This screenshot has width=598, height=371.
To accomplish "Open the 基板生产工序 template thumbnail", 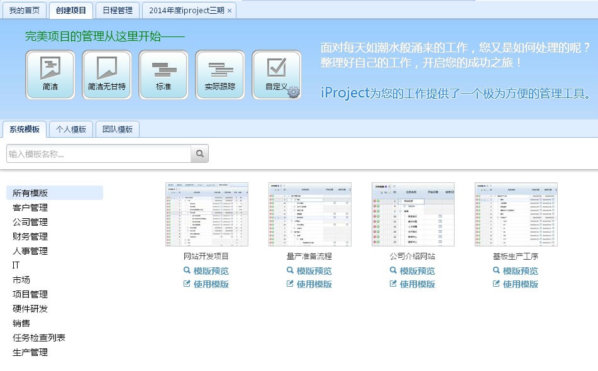I will (x=516, y=214).
